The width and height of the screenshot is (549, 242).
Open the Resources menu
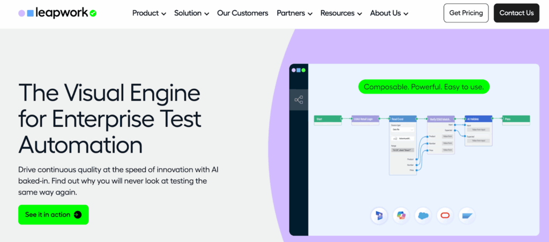pos(341,13)
